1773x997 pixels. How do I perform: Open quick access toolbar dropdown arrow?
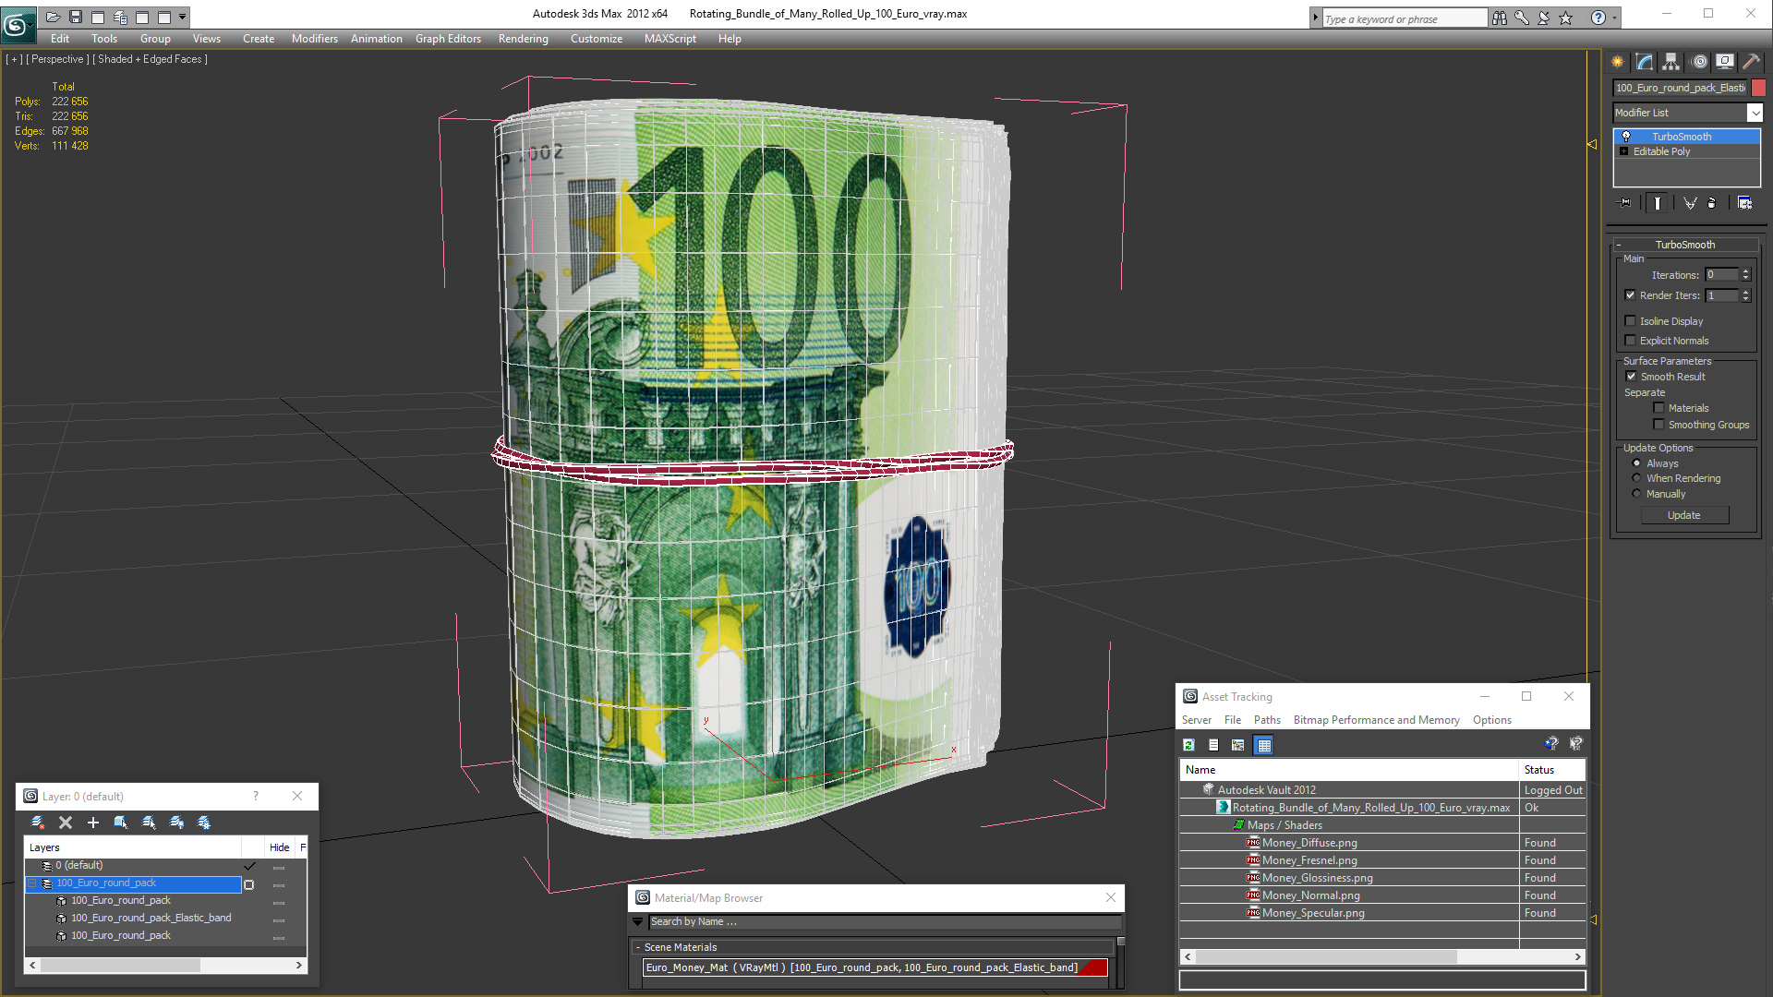(x=183, y=17)
